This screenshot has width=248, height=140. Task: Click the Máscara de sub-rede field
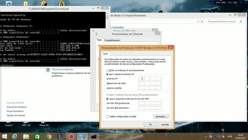pyautogui.click(x=150, y=83)
